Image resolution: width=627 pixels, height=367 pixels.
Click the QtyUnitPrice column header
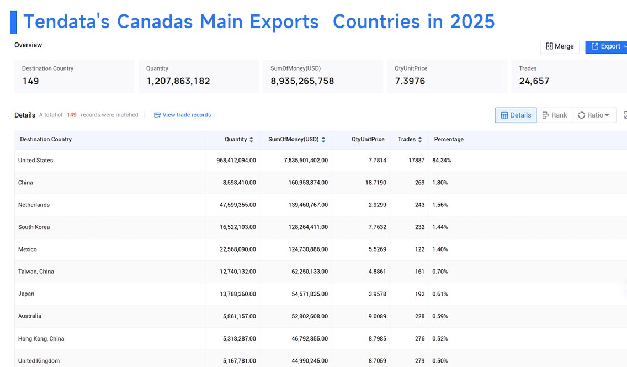coord(368,139)
